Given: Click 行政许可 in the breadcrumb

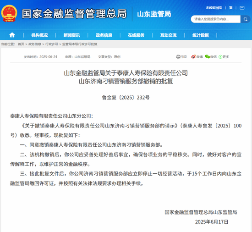Looking at the screenshot, I should click(52, 44).
